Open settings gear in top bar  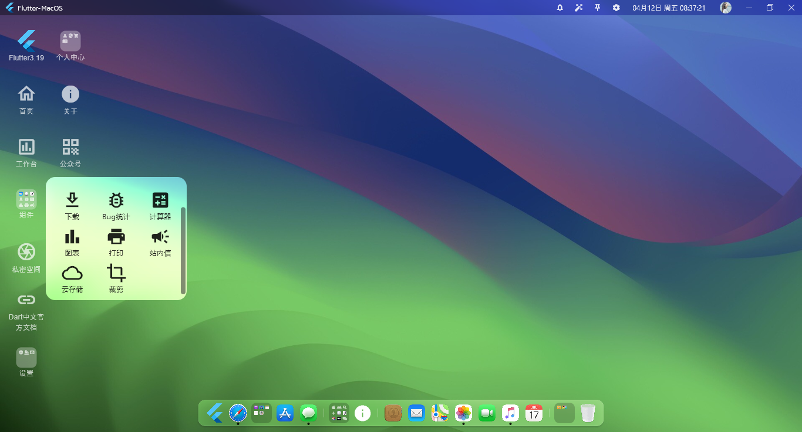tap(616, 8)
